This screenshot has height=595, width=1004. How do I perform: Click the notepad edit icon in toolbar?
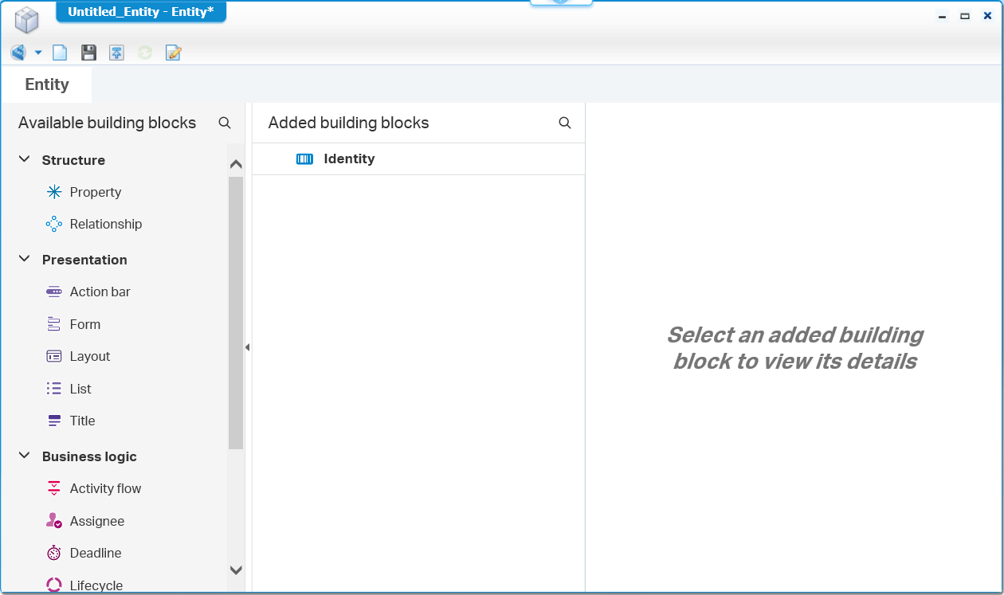click(174, 53)
